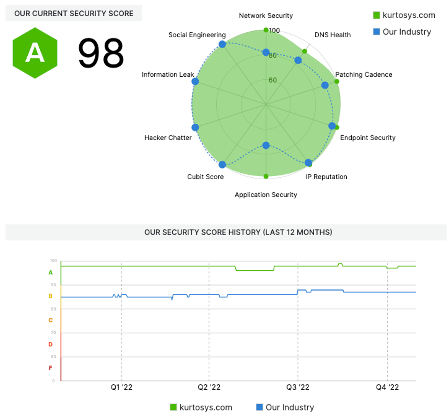
Task: Click the blue industry point on Information Leak axis
Action: click(x=195, y=82)
